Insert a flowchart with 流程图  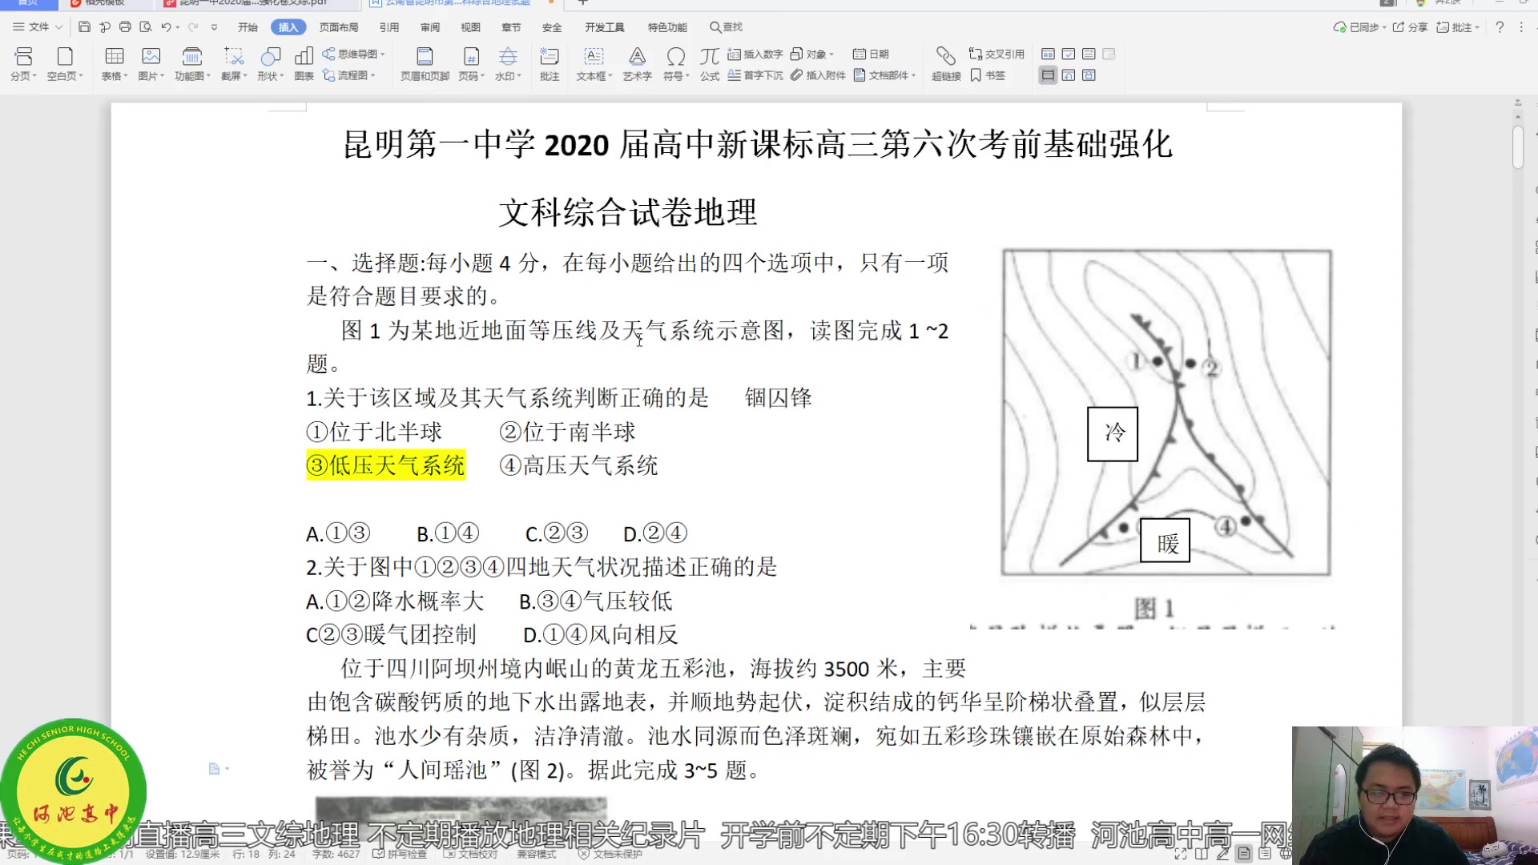(348, 75)
